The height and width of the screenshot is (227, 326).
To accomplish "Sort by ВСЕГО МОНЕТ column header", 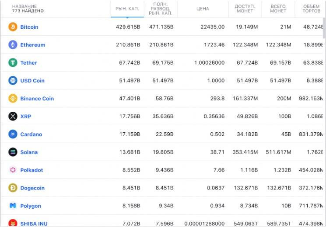I will pos(278,9).
